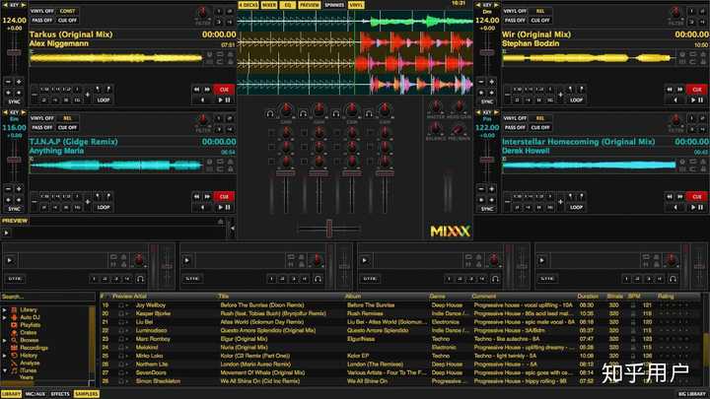Toggle the SAMPLERS tab
The image size is (710, 399).
tap(86, 394)
